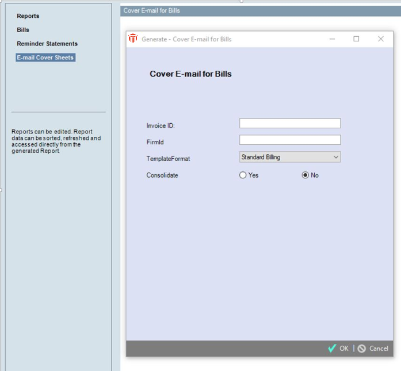This screenshot has width=401, height=371.
Task: Minimize the Generate dialog window
Action: 333,39
